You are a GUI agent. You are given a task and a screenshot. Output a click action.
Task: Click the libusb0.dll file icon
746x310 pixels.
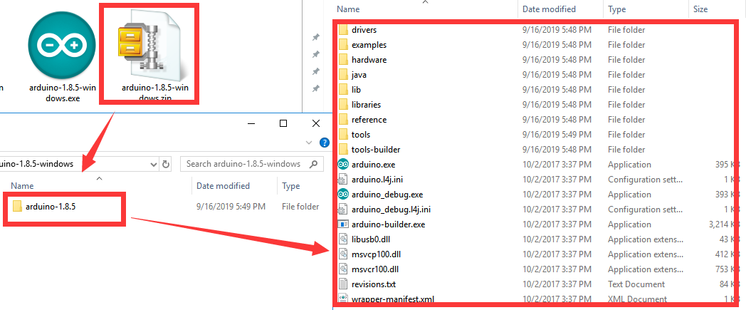tap(344, 239)
